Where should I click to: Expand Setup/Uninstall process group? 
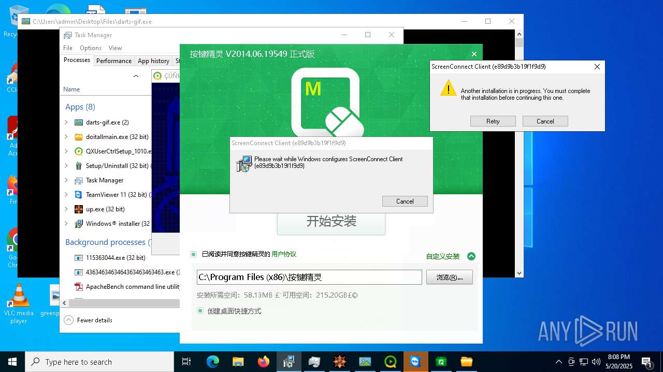[x=66, y=166]
